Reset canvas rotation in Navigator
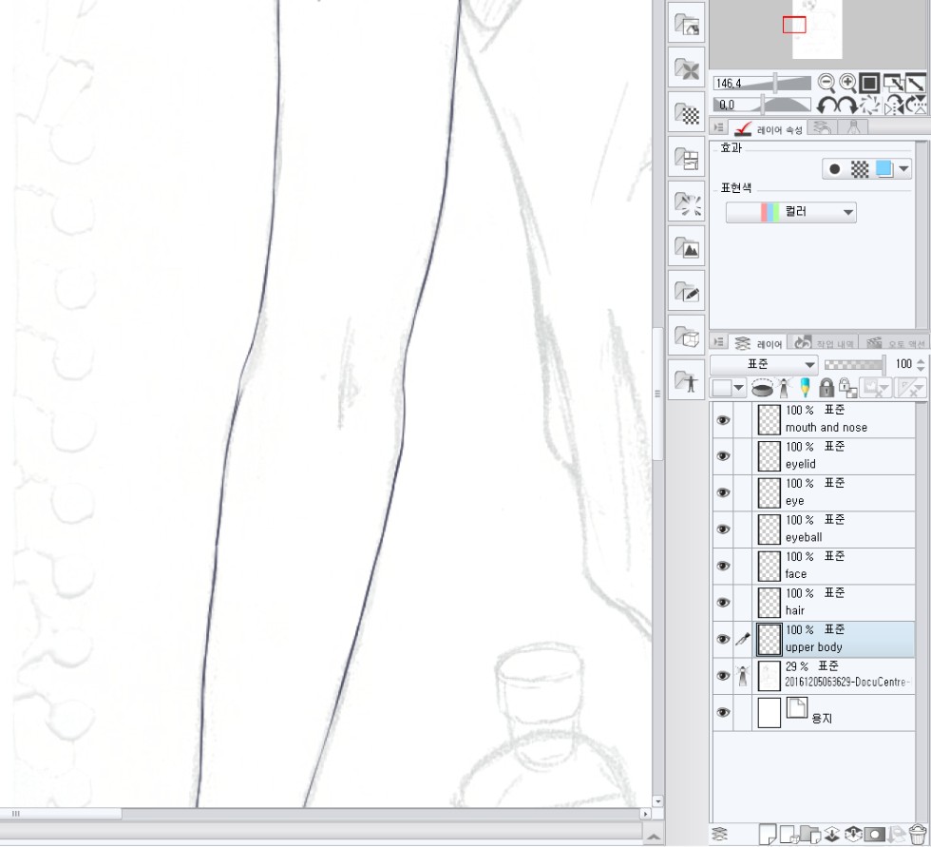This screenshot has height=847, width=931. pos(870,106)
